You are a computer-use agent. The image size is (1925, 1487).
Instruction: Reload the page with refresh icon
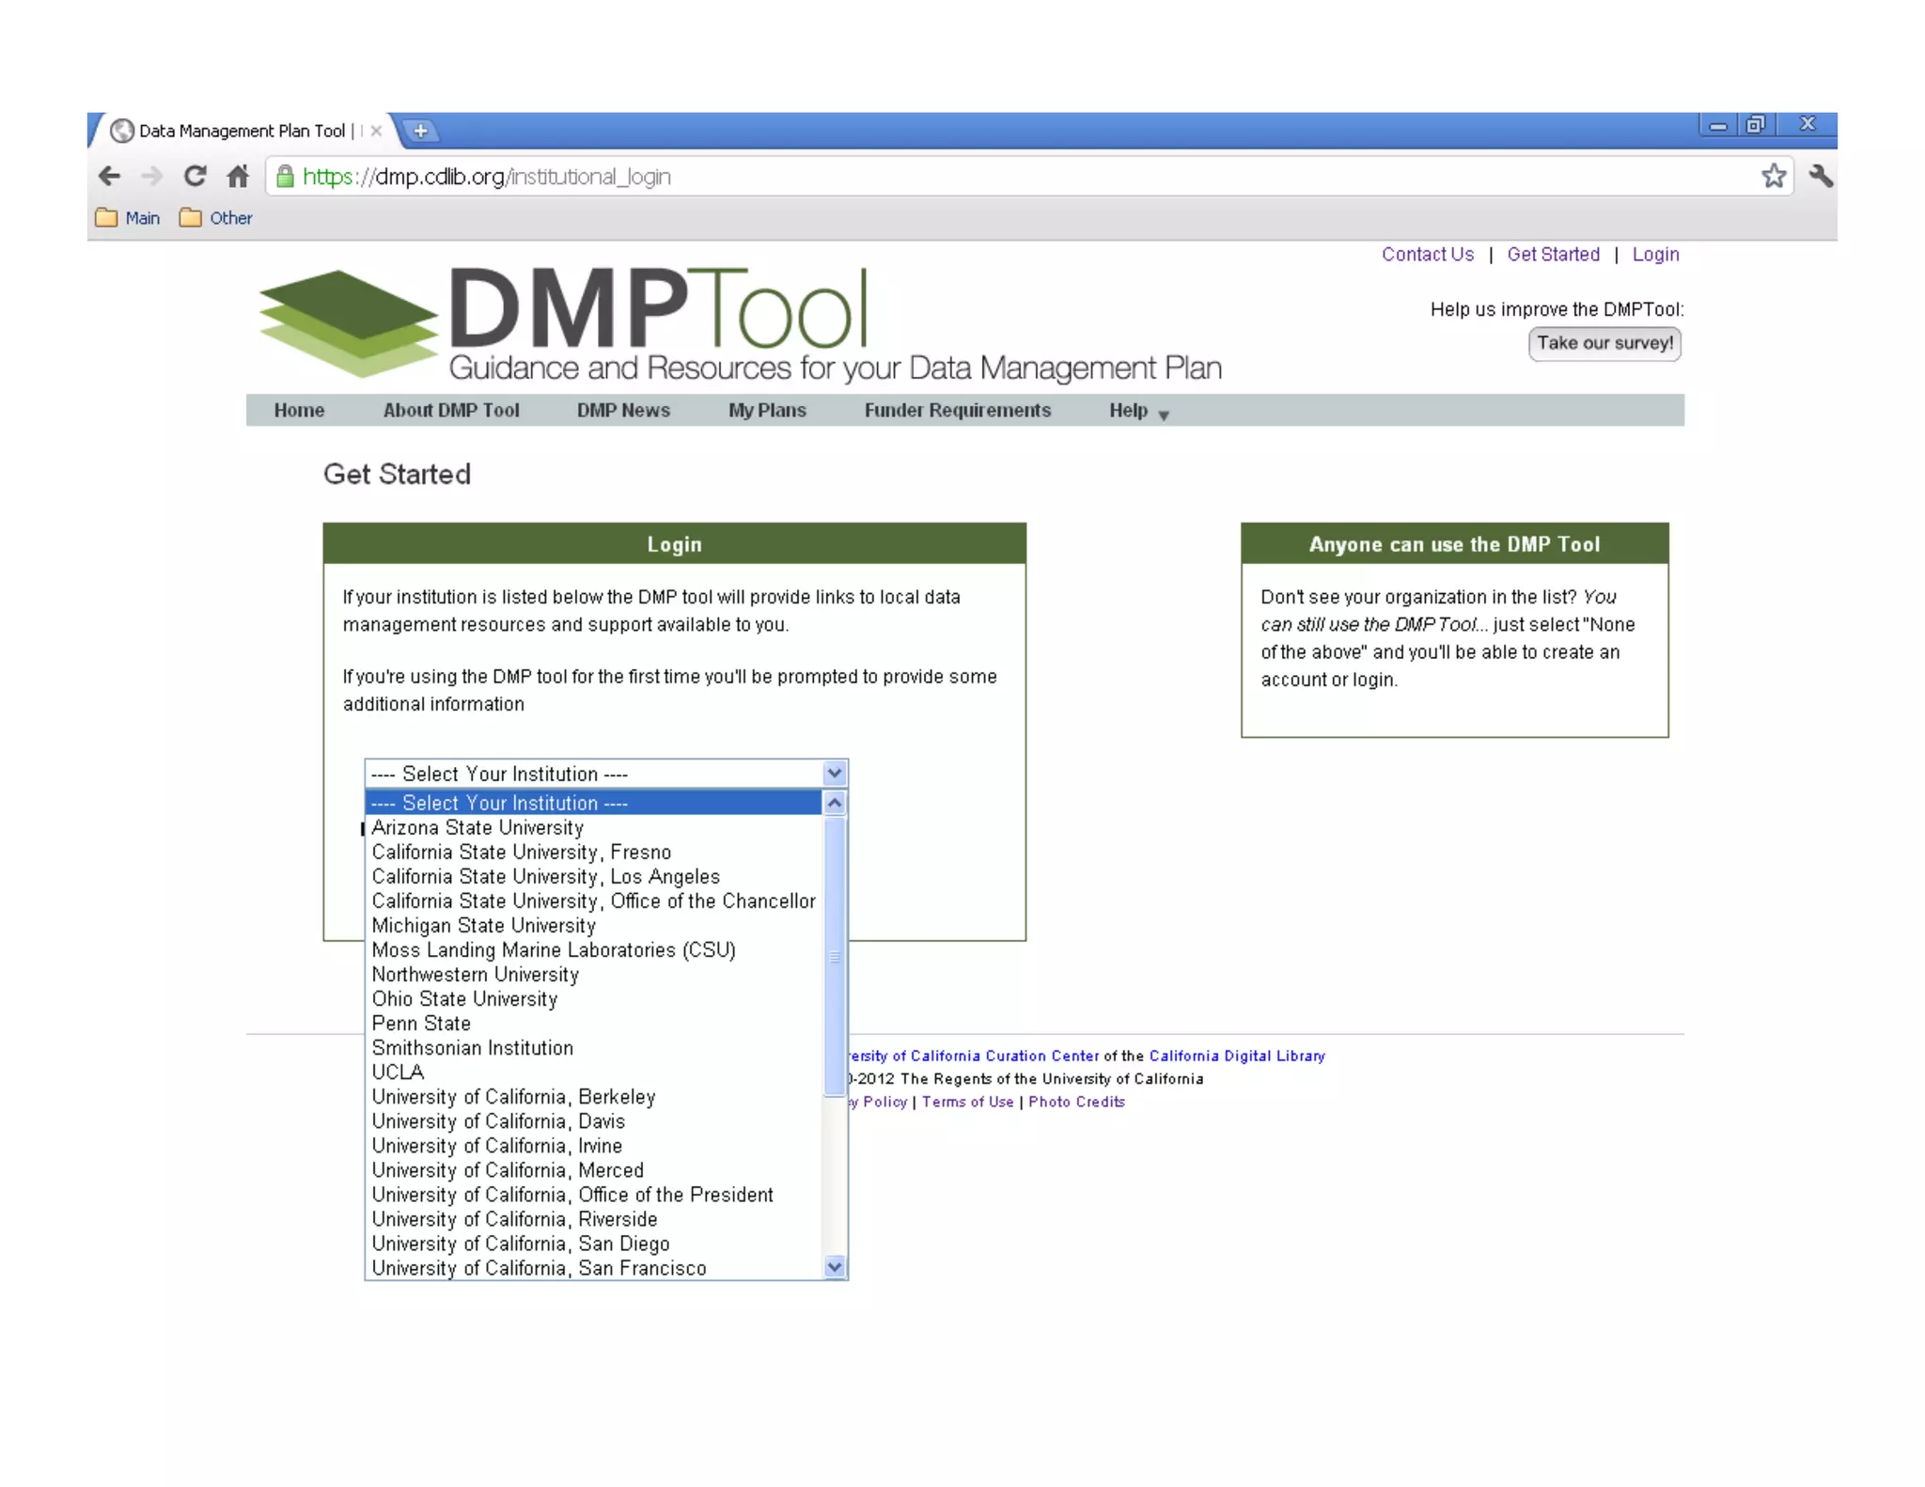coord(195,176)
